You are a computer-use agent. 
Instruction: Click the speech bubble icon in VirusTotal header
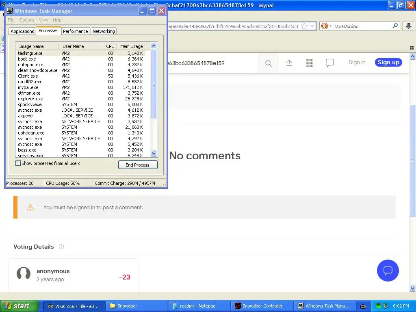click(x=329, y=63)
